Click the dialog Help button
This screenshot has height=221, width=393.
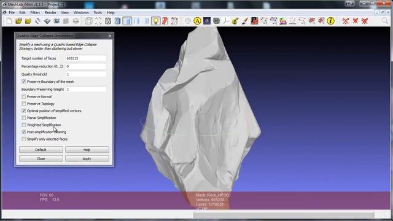(87, 150)
